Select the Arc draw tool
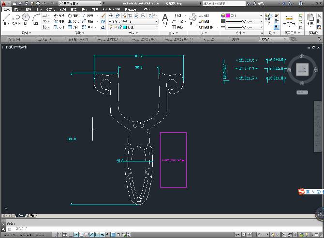This screenshot has height=238, width=324. pyautogui.click(x=35, y=19)
